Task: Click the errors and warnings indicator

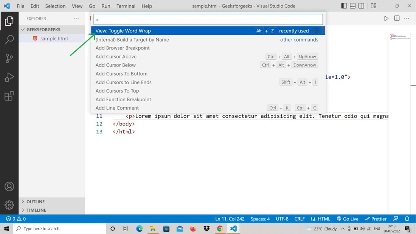Action: click(x=16, y=219)
